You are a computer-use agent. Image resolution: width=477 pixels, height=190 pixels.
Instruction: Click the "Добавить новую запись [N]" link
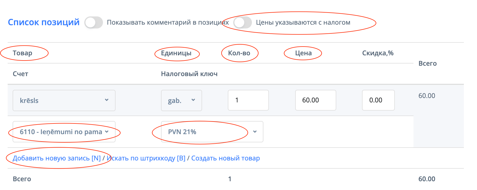[57, 158]
